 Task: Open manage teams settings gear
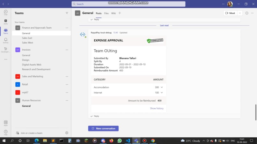(67, 133)
